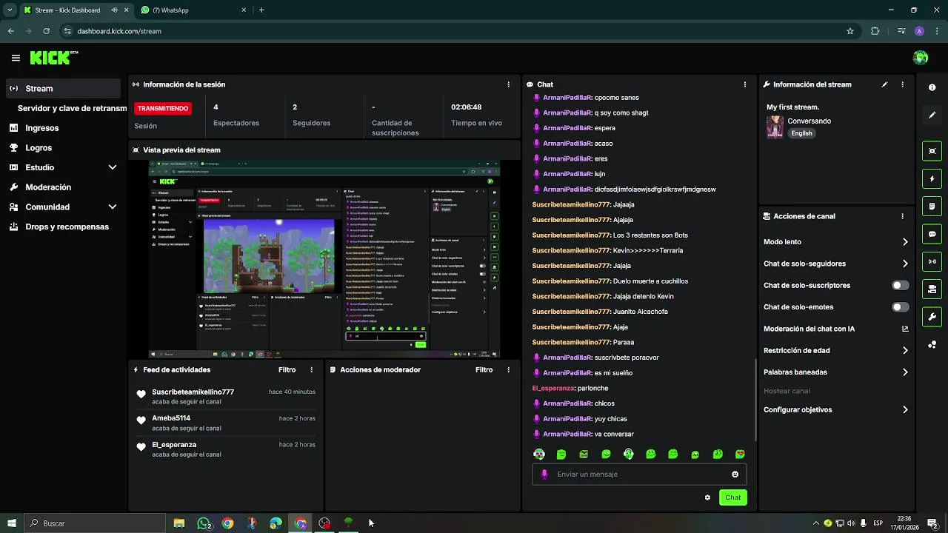Open a new browser tab

261,10
